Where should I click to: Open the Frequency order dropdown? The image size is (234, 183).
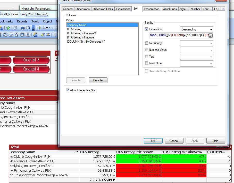tap(197, 43)
